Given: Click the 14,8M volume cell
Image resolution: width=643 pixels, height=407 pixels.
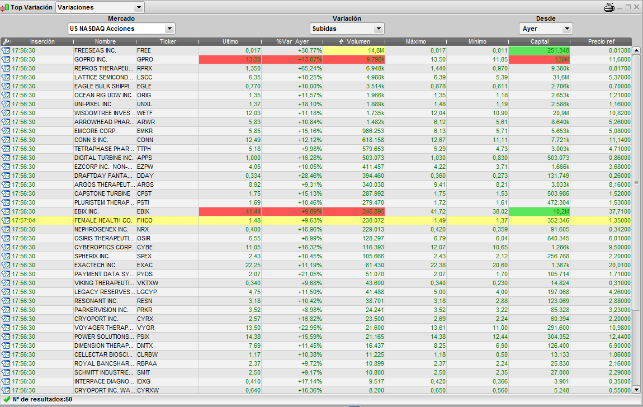Looking at the screenshot, I should click(354, 50).
